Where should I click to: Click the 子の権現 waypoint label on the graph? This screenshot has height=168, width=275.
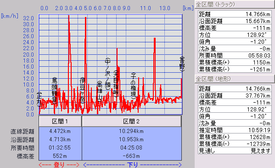[x=134, y=86]
